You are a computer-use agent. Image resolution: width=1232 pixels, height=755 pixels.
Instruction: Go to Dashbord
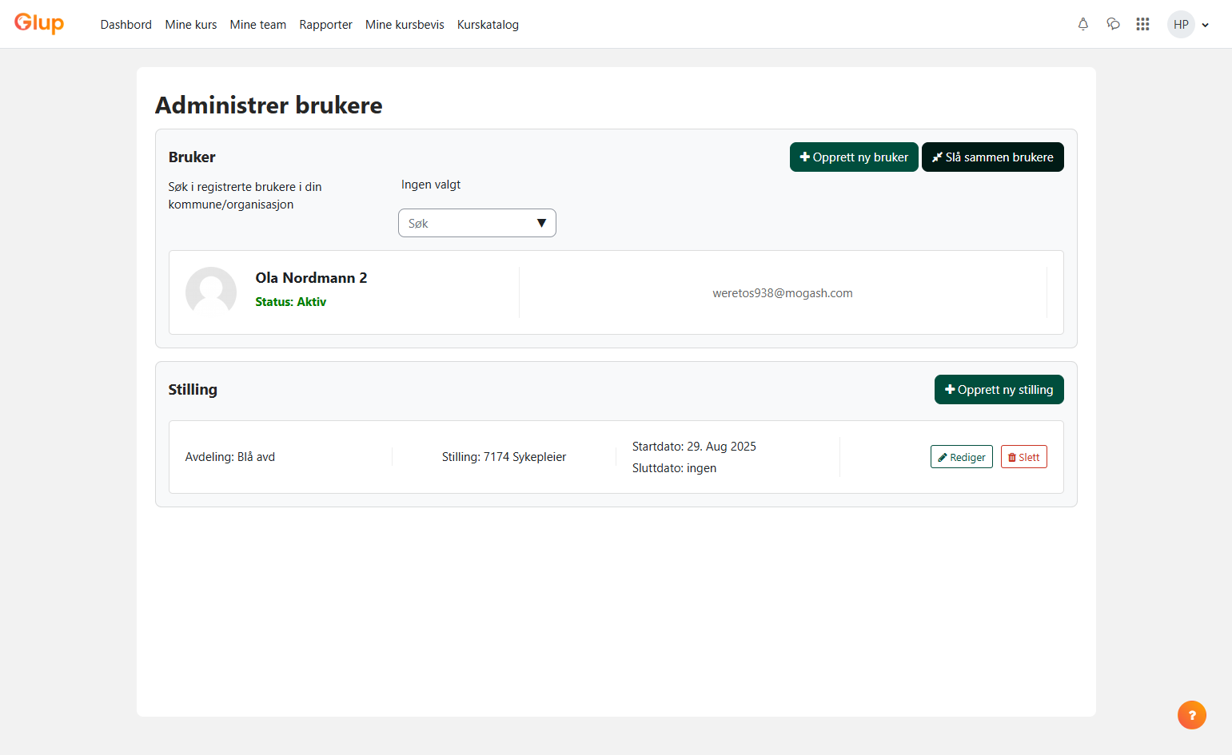(126, 25)
